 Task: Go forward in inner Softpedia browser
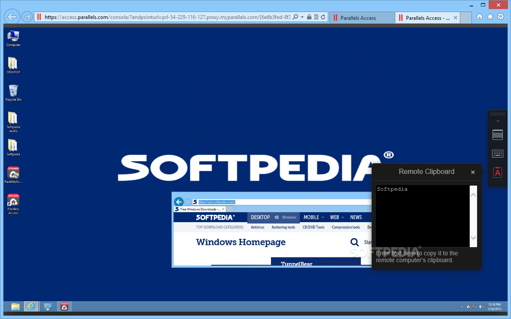click(x=188, y=202)
